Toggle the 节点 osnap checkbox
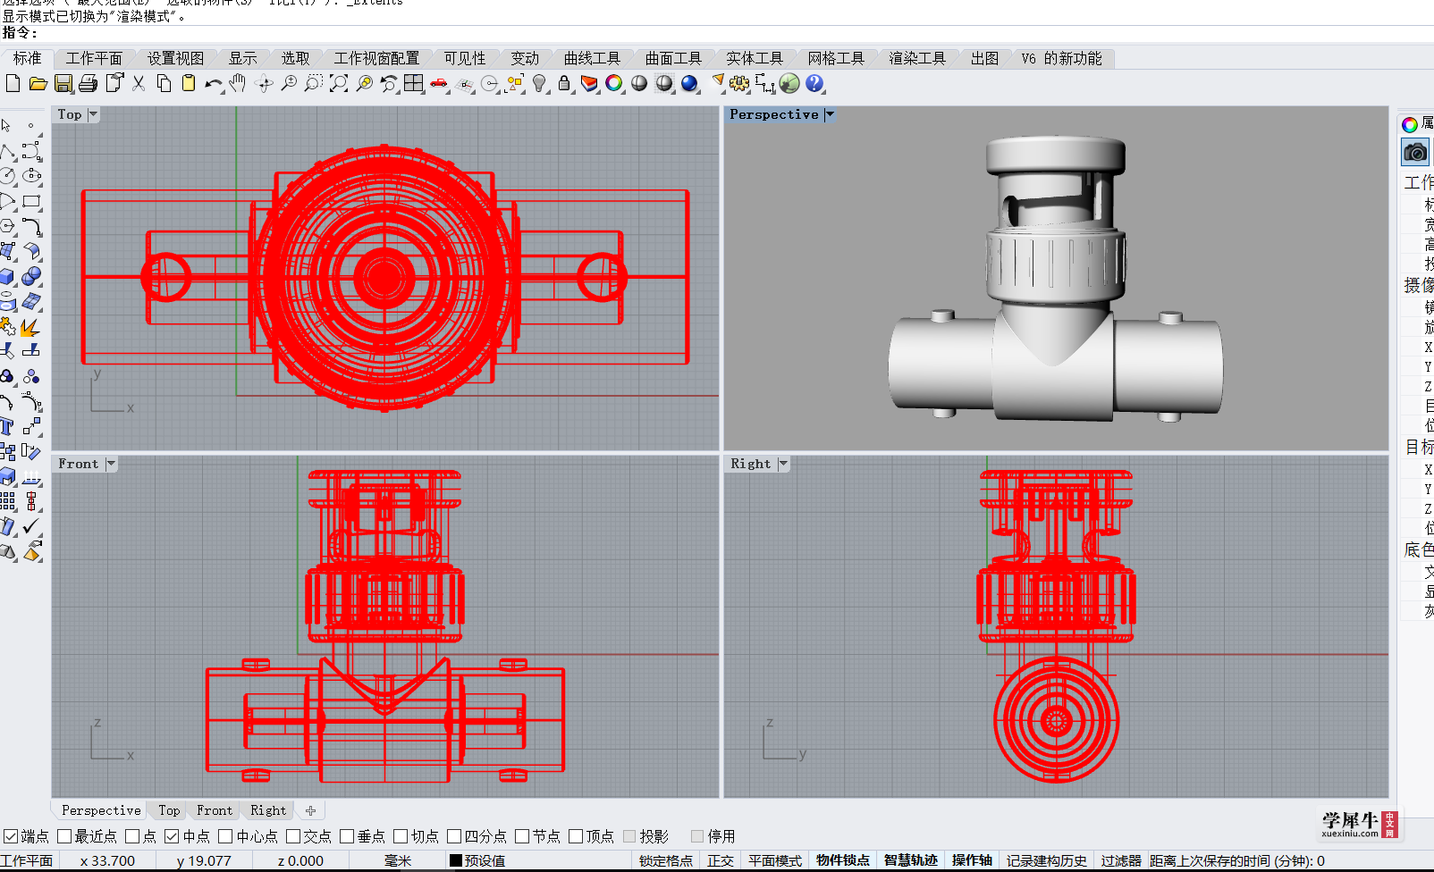The image size is (1434, 872). click(522, 836)
